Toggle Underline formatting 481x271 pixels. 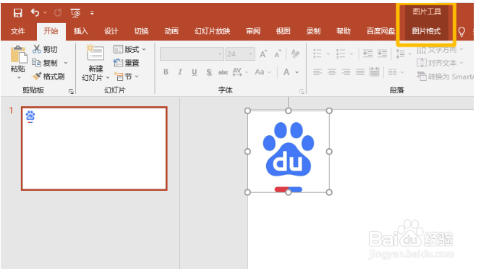[194, 72]
